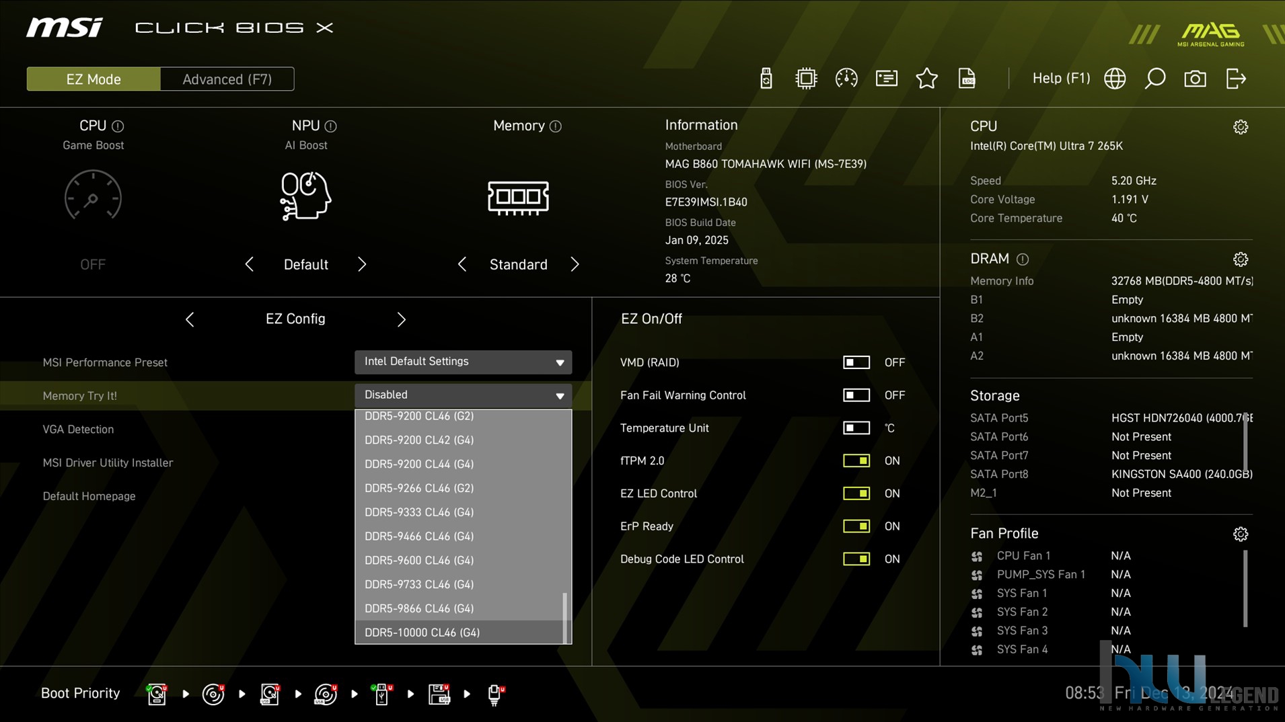Open the M-Flash USB icon
The width and height of the screenshot is (1285, 722).
click(x=766, y=79)
